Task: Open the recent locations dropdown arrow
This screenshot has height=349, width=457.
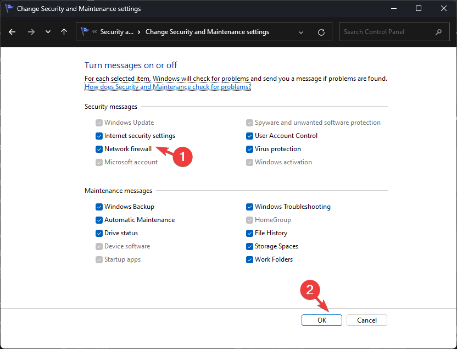Action: pos(48,32)
